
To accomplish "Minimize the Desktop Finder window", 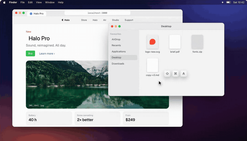I will pyautogui.click(x=116, y=26).
